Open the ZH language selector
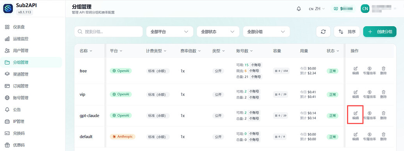 click(317, 9)
